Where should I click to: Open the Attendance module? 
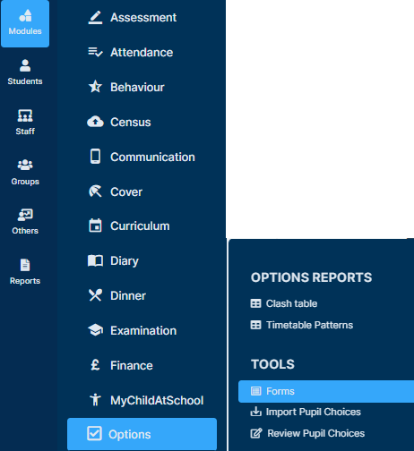142,53
